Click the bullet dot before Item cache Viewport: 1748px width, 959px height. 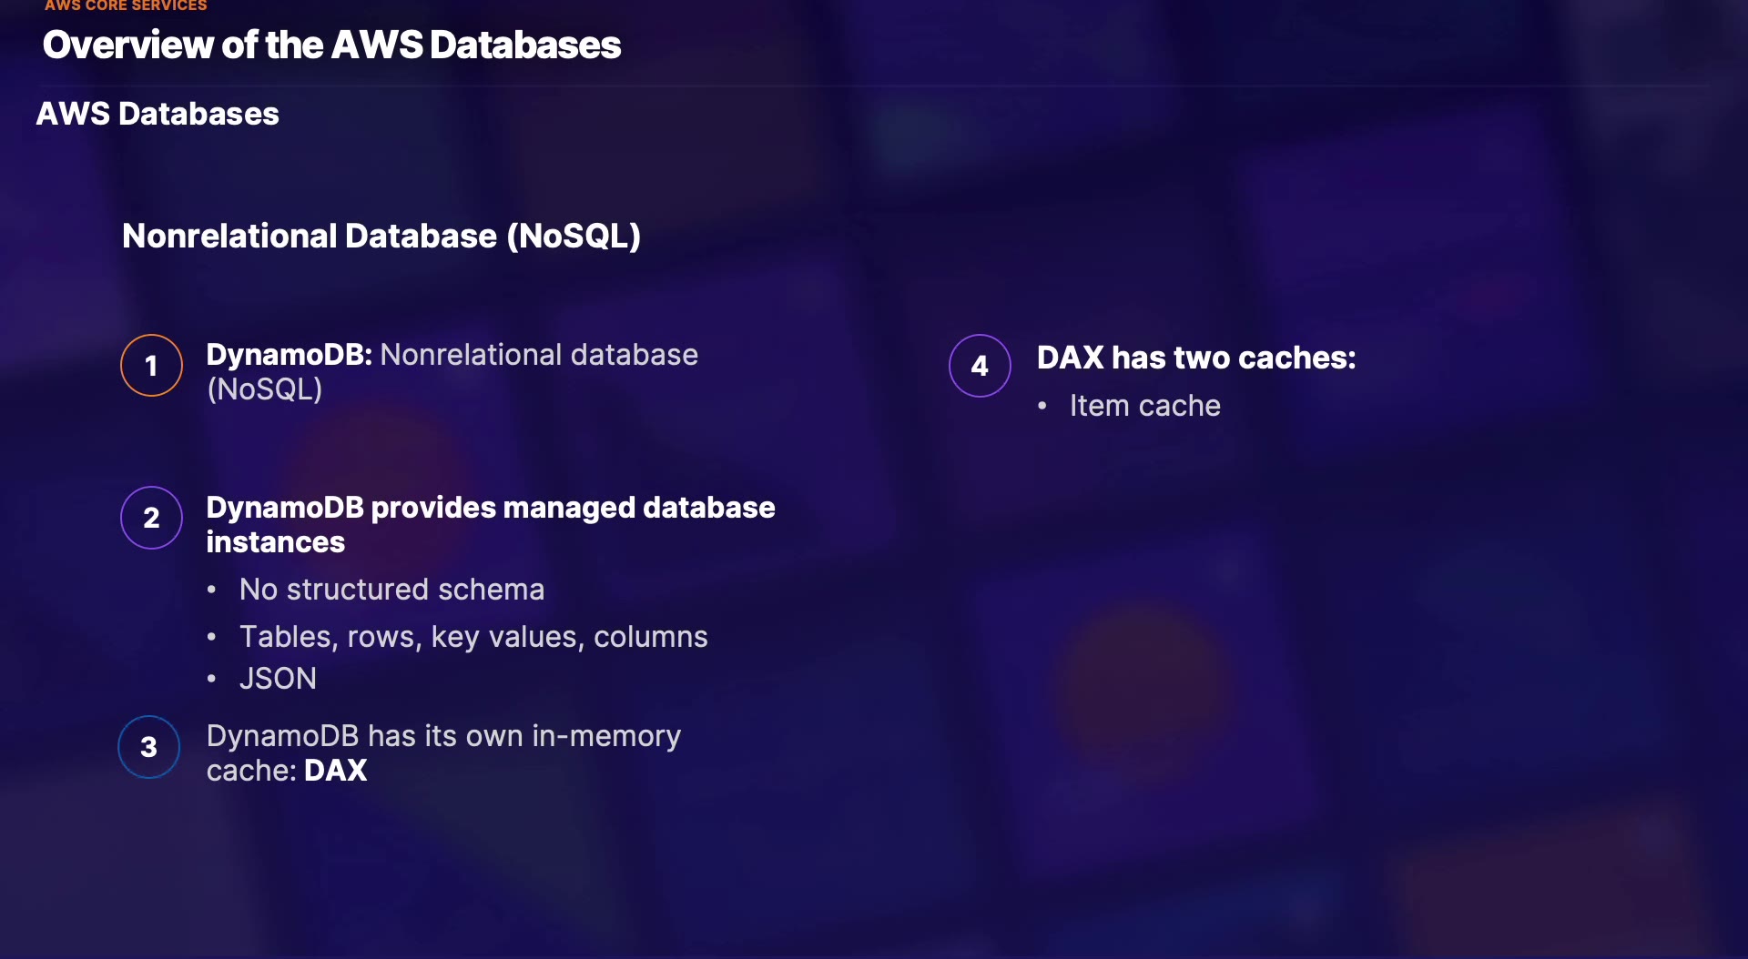[1042, 407]
